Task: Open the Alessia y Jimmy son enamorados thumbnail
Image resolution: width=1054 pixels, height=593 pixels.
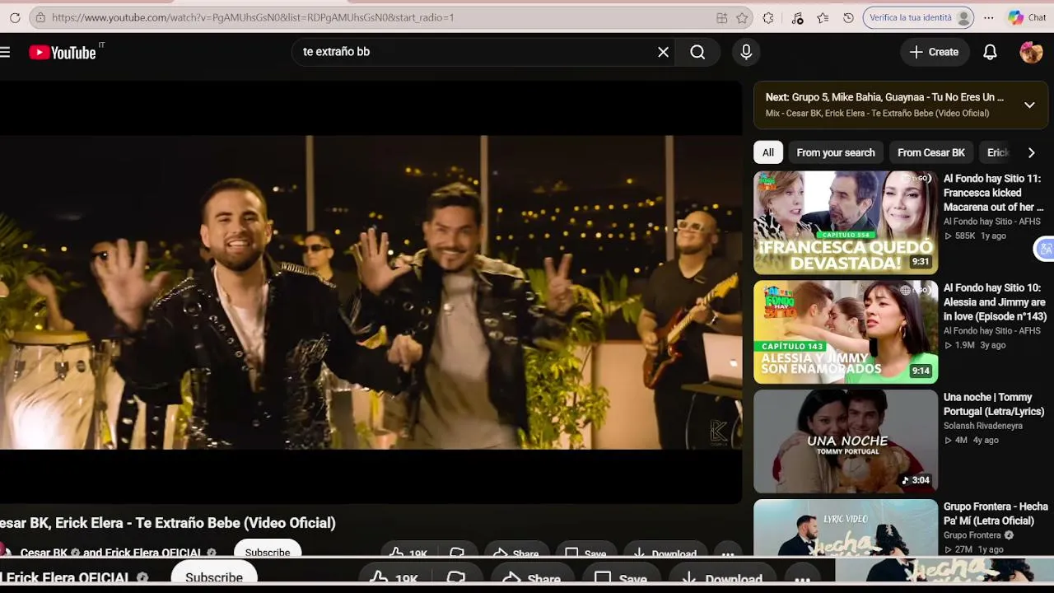Action: click(x=846, y=332)
